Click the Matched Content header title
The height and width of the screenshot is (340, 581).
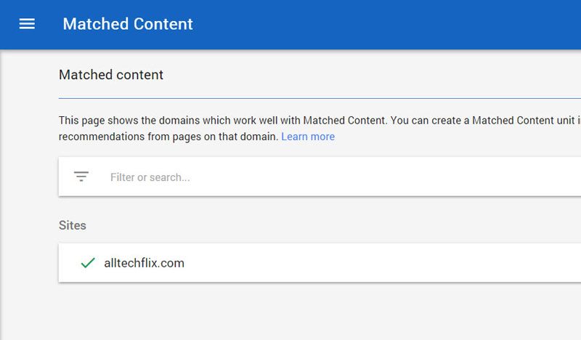[x=128, y=24]
